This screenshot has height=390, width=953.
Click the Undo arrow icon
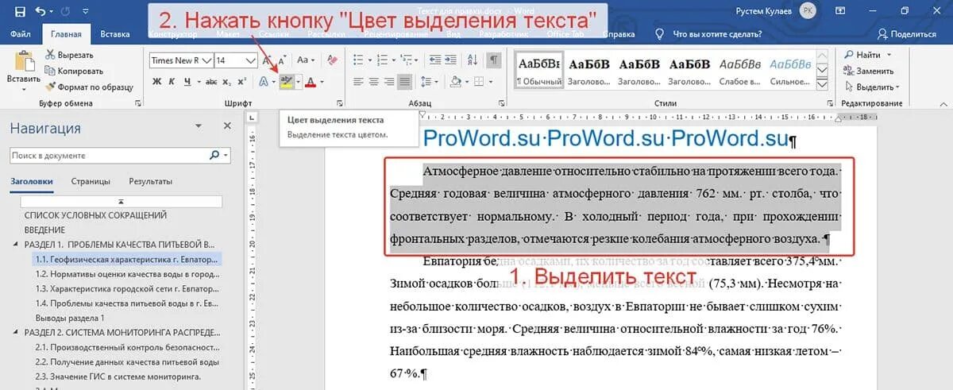point(41,12)
